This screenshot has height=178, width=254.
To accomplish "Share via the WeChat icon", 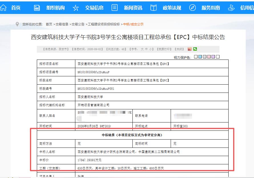I will click(195, 49).
